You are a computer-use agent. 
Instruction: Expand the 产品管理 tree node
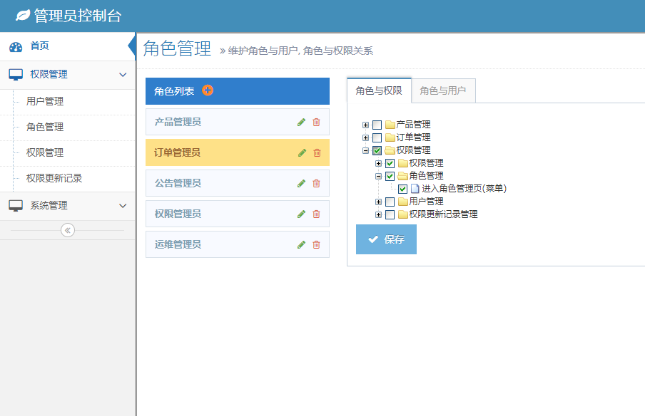coord(365,125)
